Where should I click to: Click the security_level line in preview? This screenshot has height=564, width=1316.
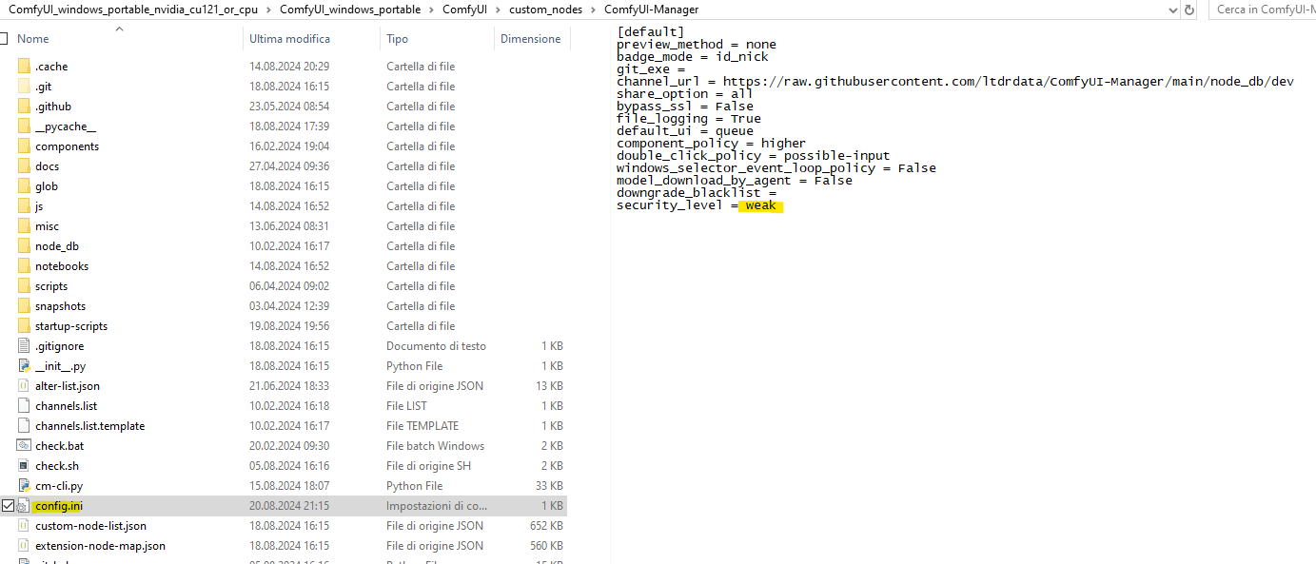point(699,205)
